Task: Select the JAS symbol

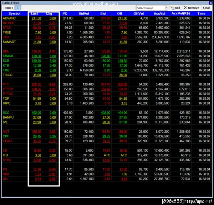Action: tap(6, 37)
